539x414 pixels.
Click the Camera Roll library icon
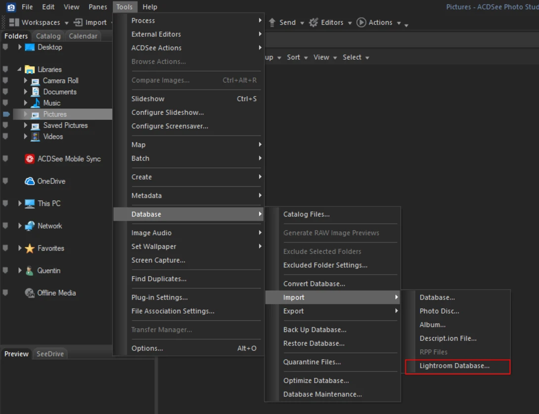[35, 81]
